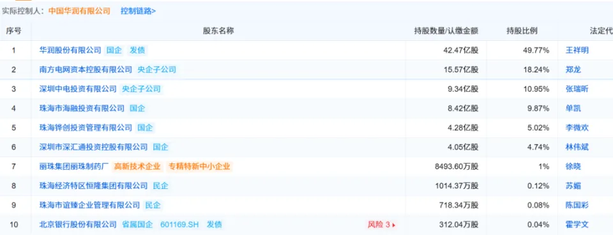
Task: Open shareholder 珠海铧创投资管理有限公司
Action: 86,128
